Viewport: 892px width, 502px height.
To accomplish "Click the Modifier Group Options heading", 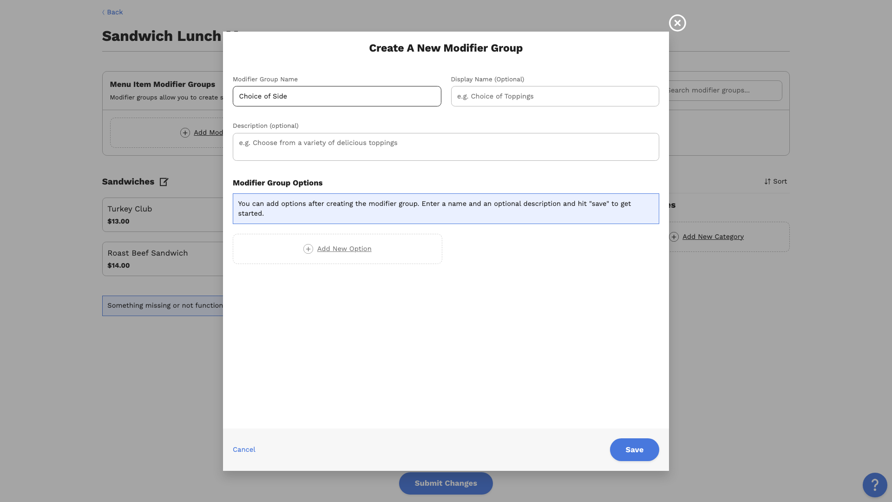I will (277, 183).
